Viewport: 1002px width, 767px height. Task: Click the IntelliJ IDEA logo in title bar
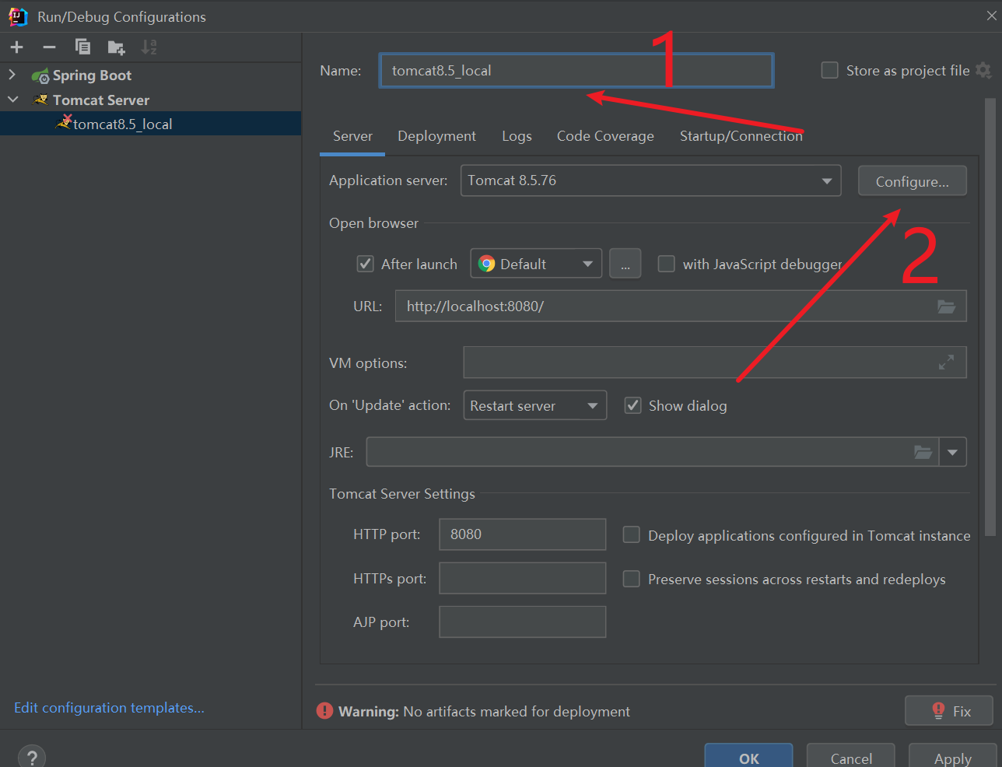point(18,16)
